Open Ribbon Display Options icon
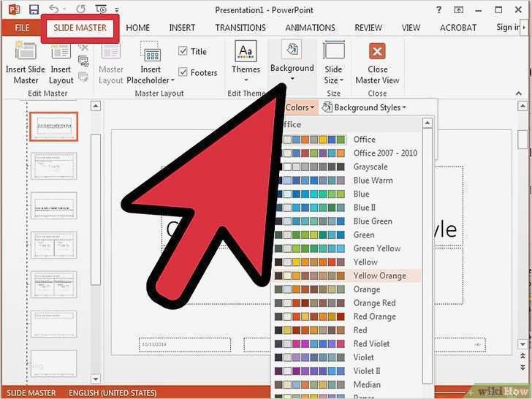Image resolution: width=532 pixels, height=399 pixels. click(x=458, y=9)
